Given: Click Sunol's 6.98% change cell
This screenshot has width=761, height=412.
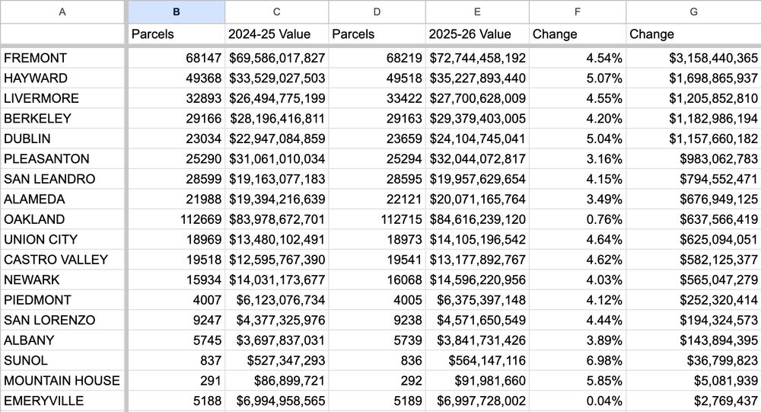Looking at the screenshot, I should tap(578, 360).
